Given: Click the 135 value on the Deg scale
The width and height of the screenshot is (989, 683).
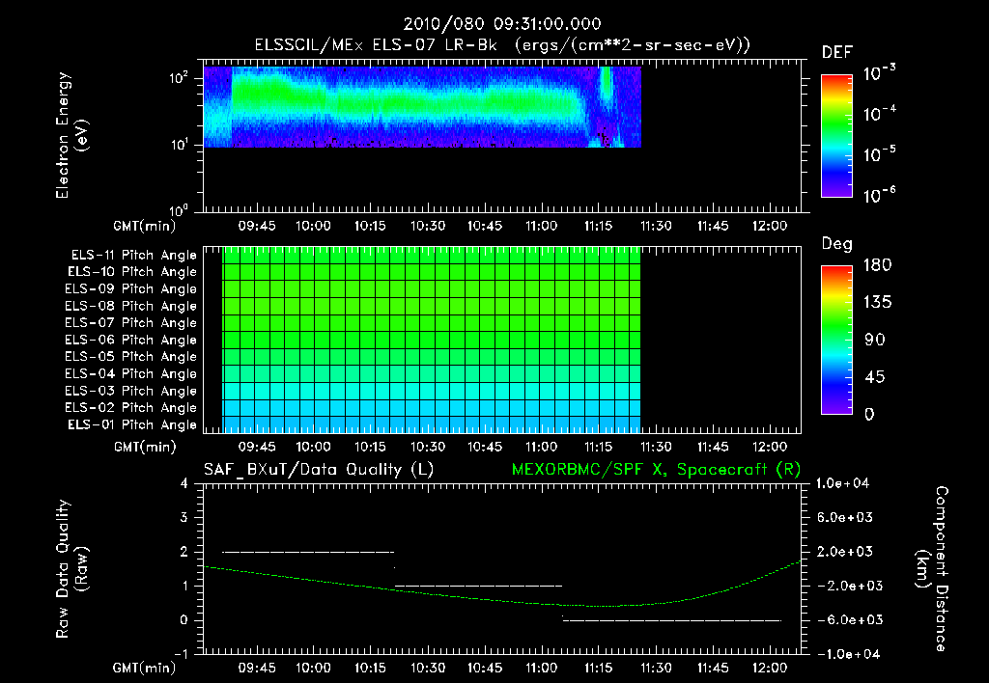Looking at the screenshot, I should tap(877, 303).
